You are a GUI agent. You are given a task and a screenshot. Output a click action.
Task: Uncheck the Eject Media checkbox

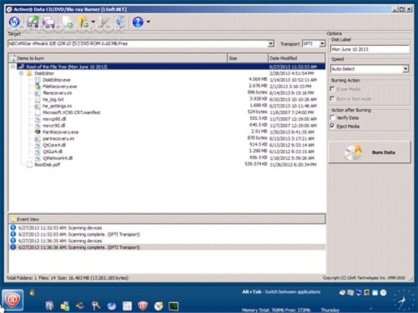coord(333,126)
